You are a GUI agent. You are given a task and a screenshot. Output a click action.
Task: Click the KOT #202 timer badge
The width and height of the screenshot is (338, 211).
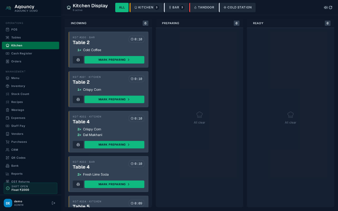137,118
